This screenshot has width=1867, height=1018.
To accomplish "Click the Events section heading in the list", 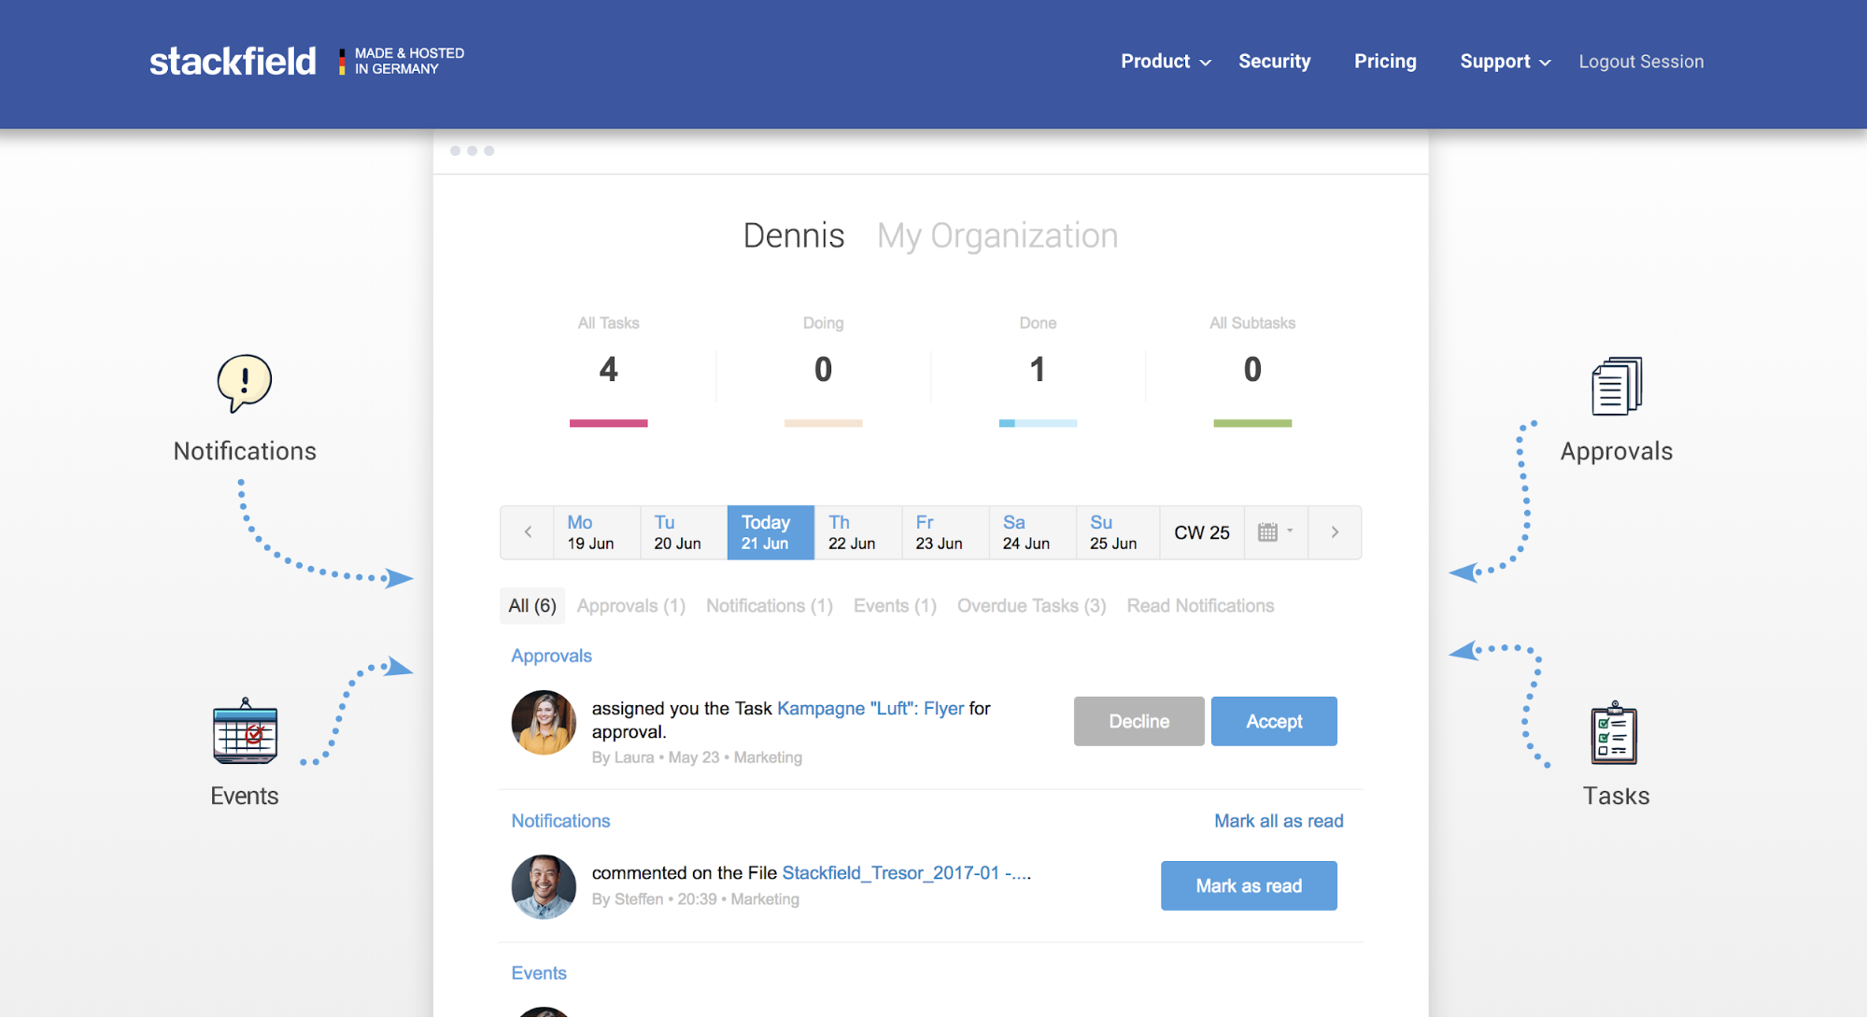I will (539, 973).
